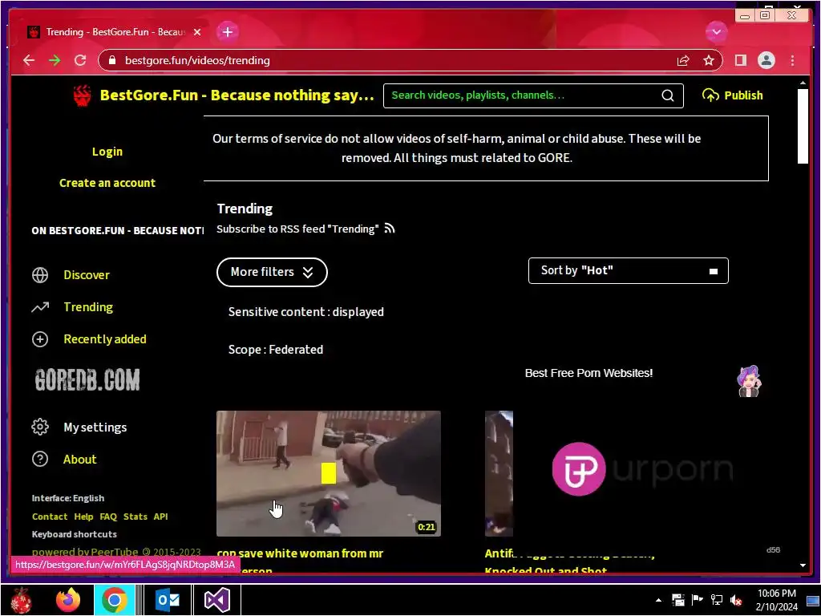Click the Sensitive content : displayed label

point(305,312)
